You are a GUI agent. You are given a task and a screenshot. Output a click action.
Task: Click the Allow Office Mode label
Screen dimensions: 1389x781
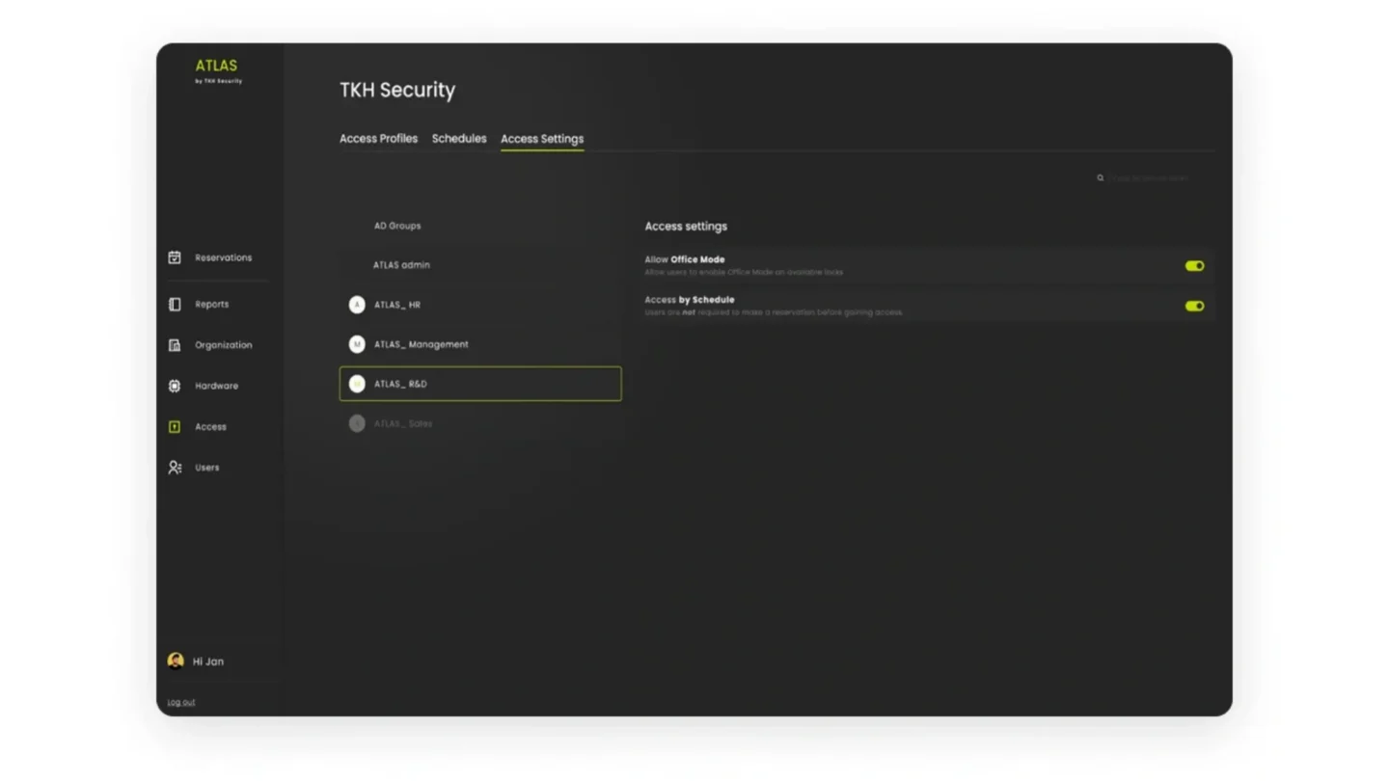[685, 259]
